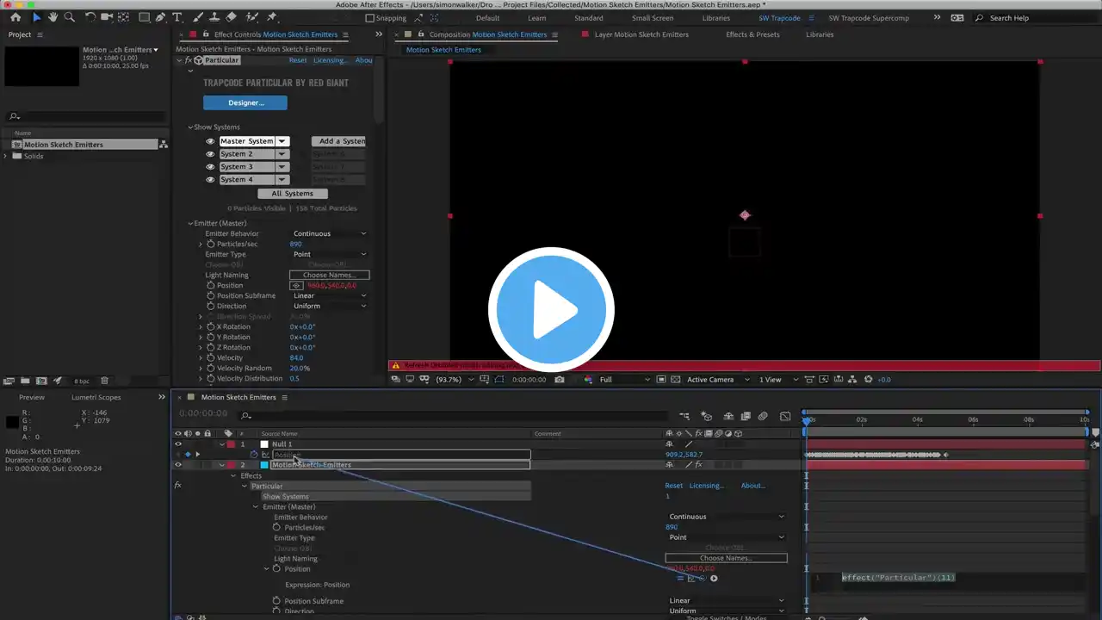Viewport: 1102px width, 620px height.
Task: Select the Rectangle shape tool
Action: click(144, 17)
